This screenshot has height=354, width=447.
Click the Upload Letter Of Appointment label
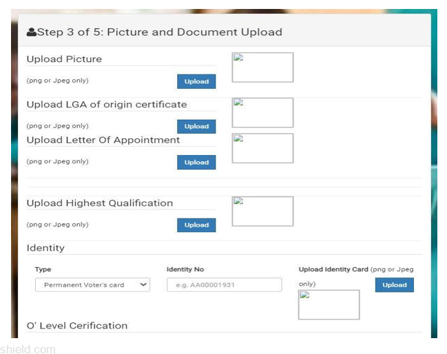click(x=103, y=140)
